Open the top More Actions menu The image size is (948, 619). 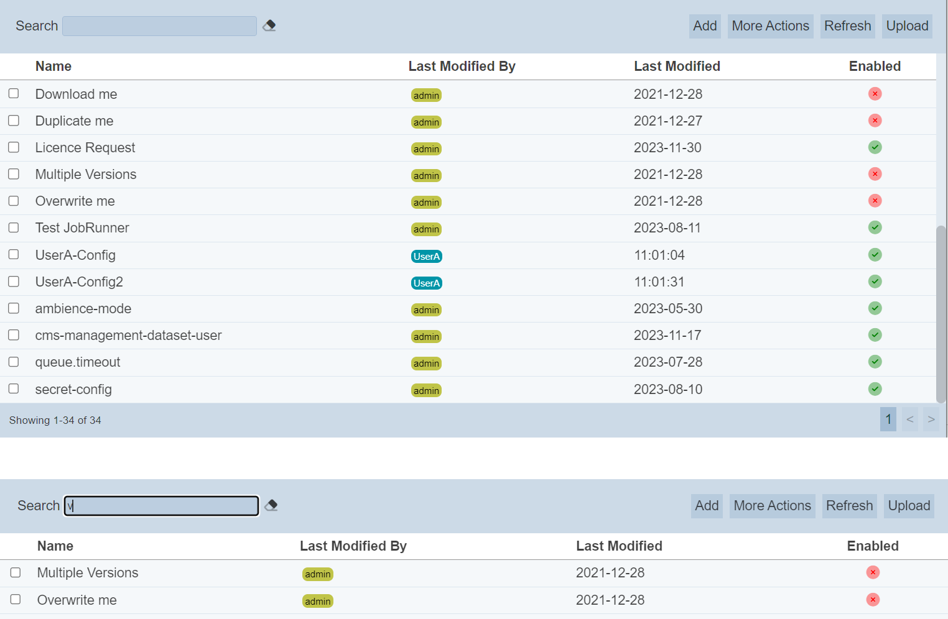tap(770, 26)
